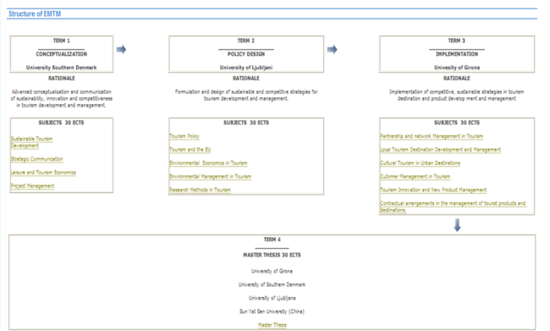Click the Structure of EMTM heading
This screenshot has height=331, width=550.
point(35,14)
